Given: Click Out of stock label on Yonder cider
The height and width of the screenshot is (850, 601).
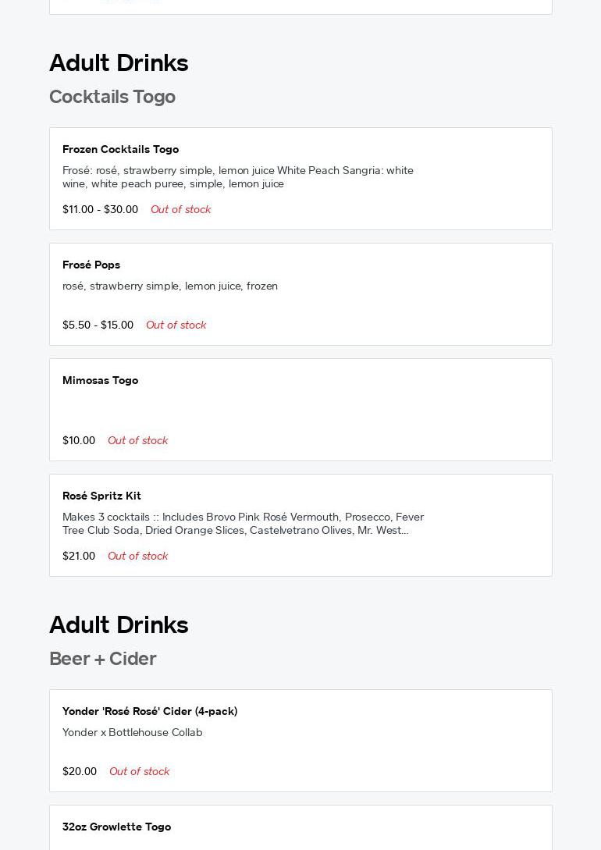Looking at the screenshot, I should tap(139, 771).
